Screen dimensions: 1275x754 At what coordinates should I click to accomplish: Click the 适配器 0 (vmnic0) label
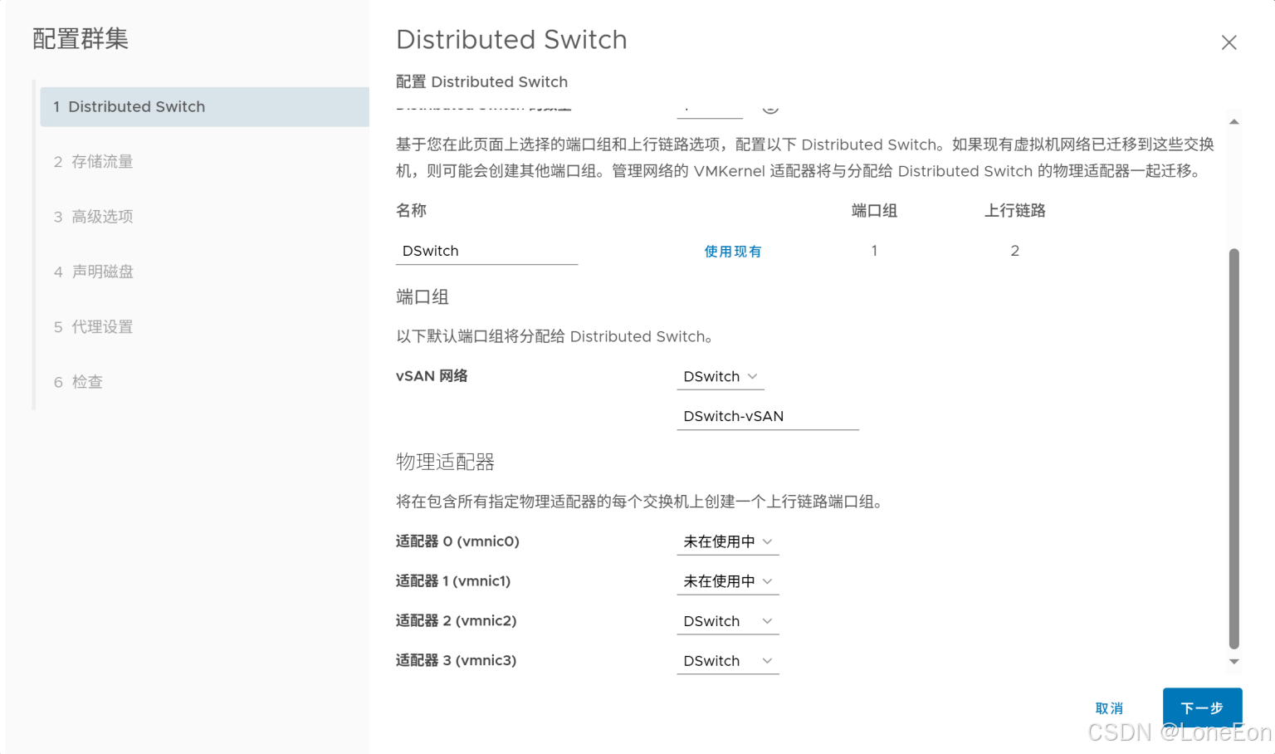pyautogui.click(x=457, y=541)
